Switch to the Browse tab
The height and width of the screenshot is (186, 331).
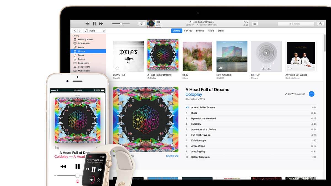click(x=200, y=31)
